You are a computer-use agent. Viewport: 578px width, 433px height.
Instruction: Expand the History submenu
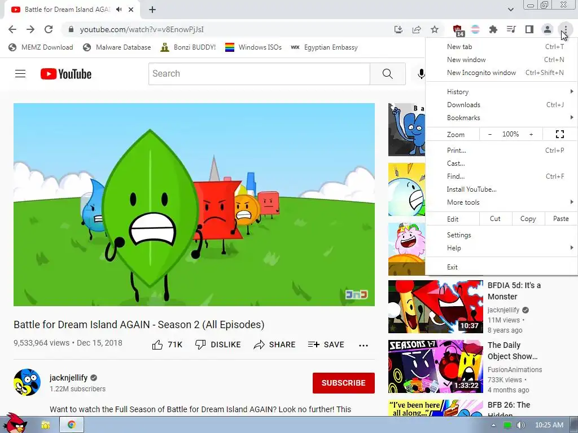point(502,92)
